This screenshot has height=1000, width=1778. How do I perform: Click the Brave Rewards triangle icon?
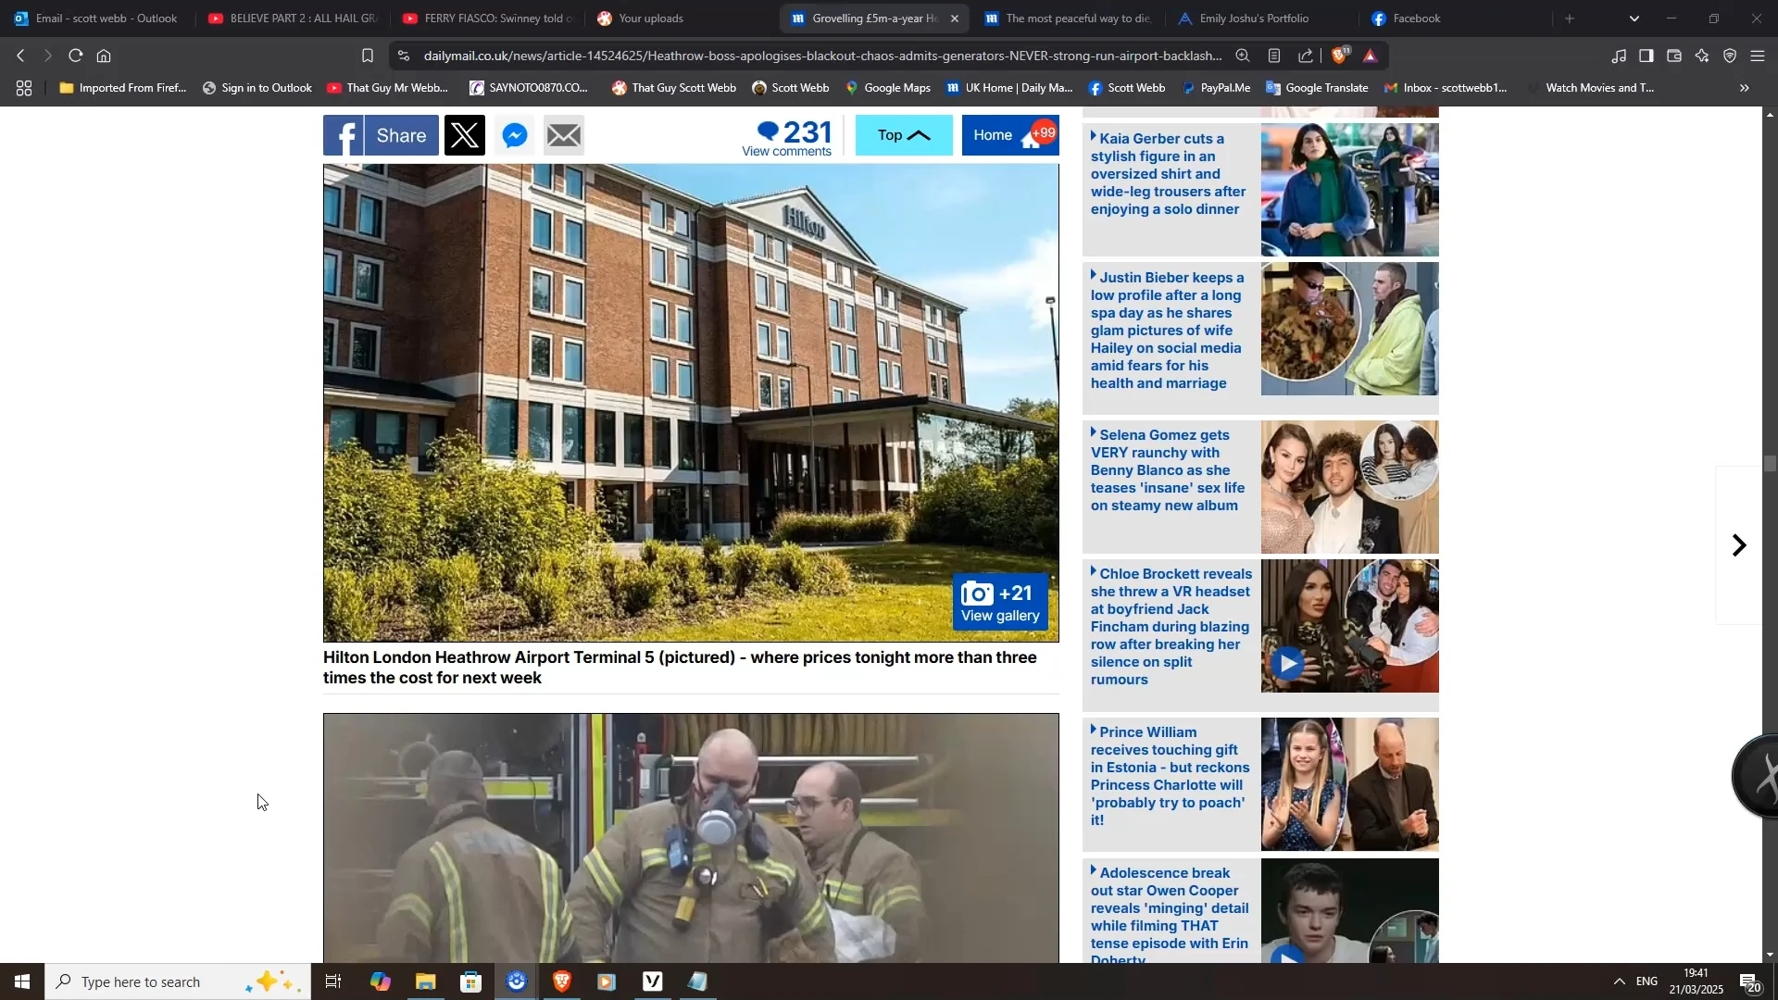[1371, 56]
